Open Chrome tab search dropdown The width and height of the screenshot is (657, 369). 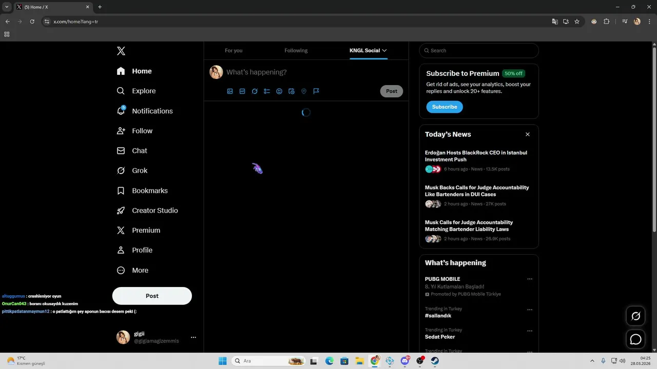pos(7,7)
